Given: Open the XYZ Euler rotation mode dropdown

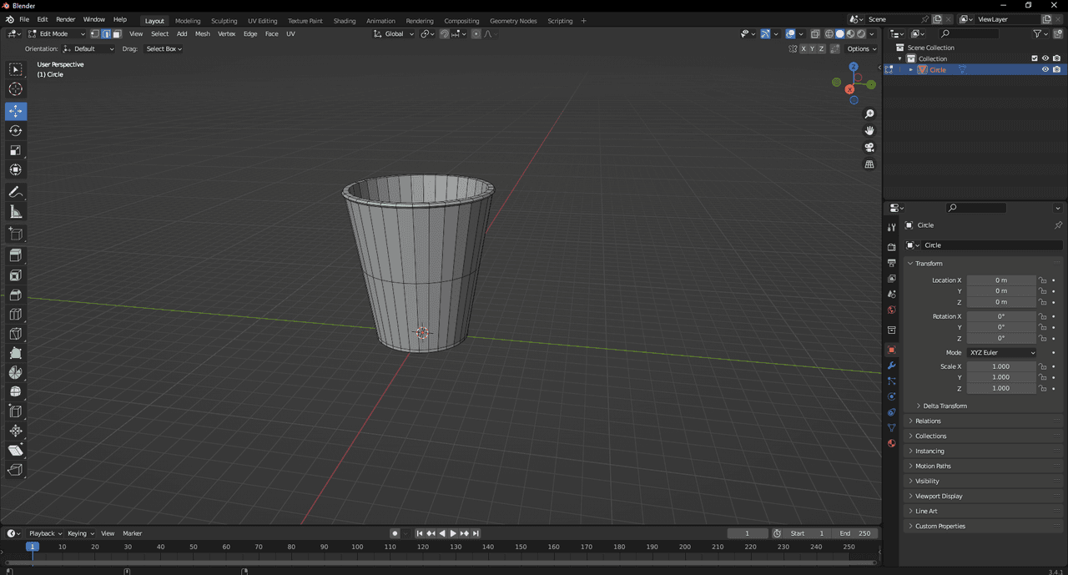Looking at the screenshot, I should (1001, 353).
